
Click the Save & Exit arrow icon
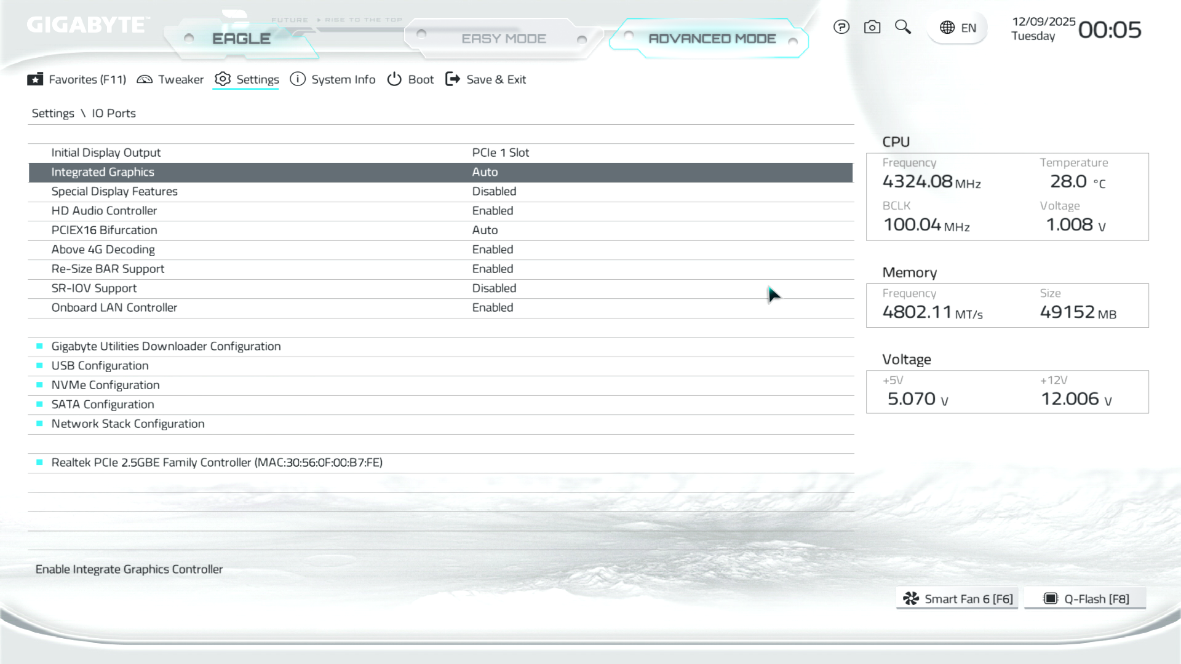[x=453, y=79]
